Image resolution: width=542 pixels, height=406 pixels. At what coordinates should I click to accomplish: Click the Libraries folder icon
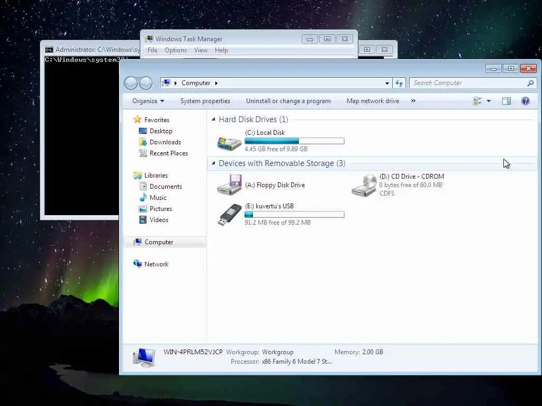pos(138,176)
